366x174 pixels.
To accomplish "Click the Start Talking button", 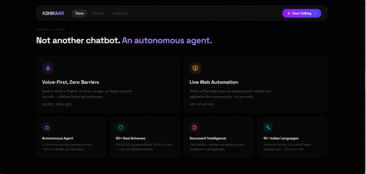I will point(302,13).
